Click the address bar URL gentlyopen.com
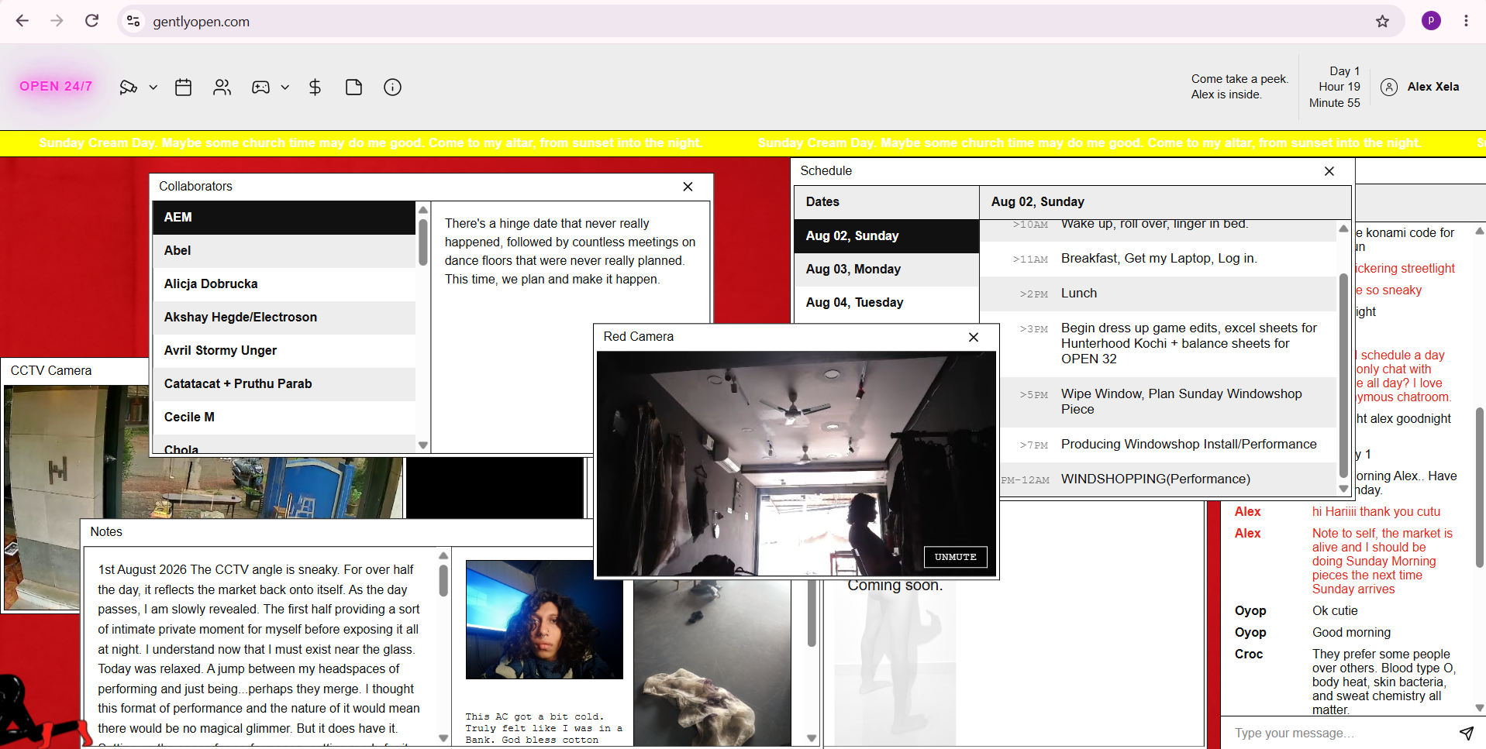The image size is (1486, 749). [202, 22]
